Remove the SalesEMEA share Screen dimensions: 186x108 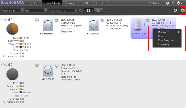pyautogui.click(x=102, y=20)
